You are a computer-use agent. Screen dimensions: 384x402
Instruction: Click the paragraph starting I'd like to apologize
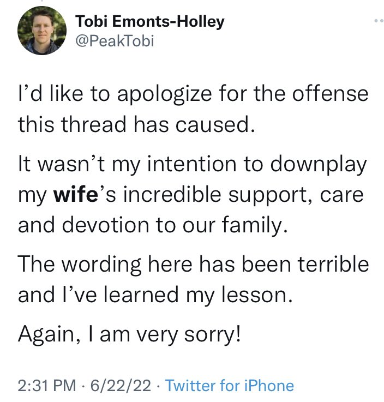click(x=193, y=109)
